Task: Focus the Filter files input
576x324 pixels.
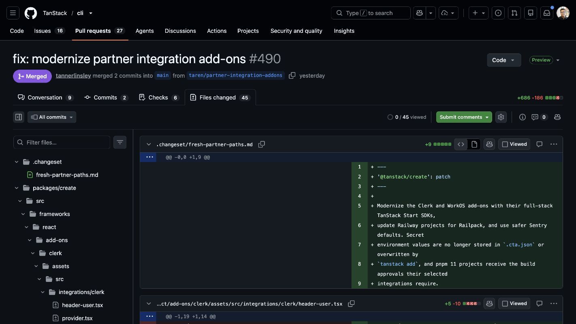Action: [62, 142]
